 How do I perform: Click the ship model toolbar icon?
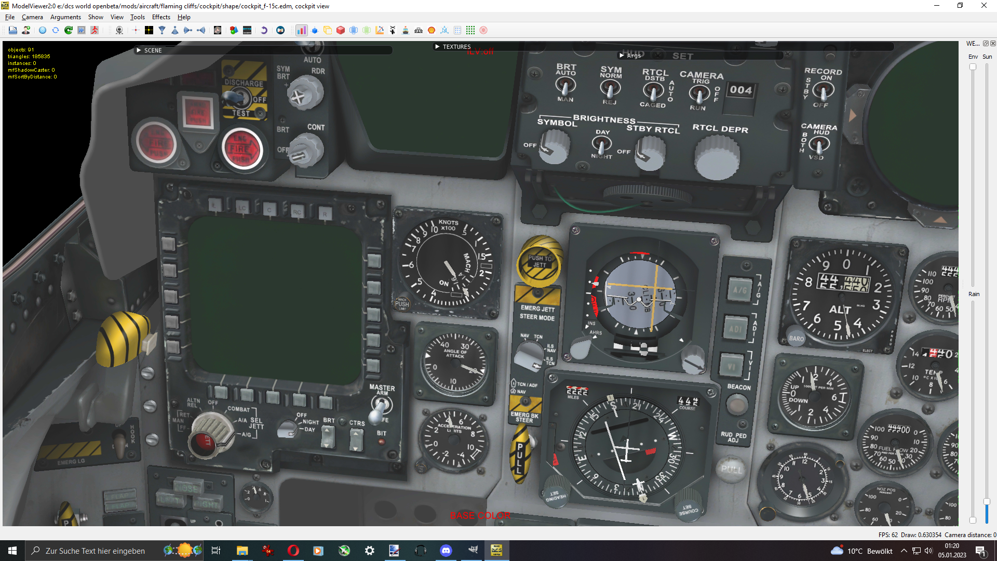pyautogui.click(x=406, y=30)
